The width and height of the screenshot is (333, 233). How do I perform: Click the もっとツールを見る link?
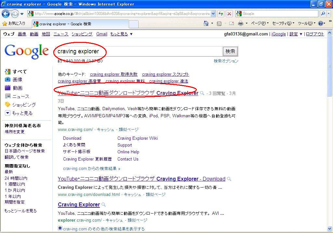click(x=20, y=211)
